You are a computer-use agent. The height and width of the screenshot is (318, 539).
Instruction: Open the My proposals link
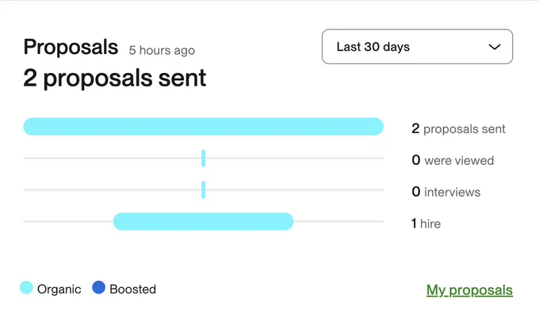[469, 289]
